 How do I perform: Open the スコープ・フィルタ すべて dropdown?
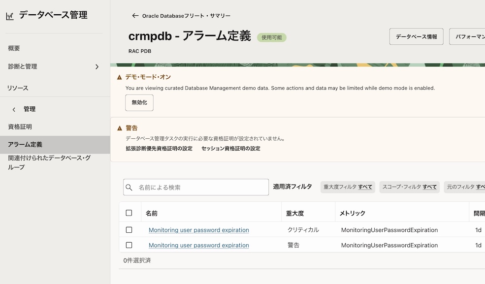pyautogui.click(x=410, y=187)
